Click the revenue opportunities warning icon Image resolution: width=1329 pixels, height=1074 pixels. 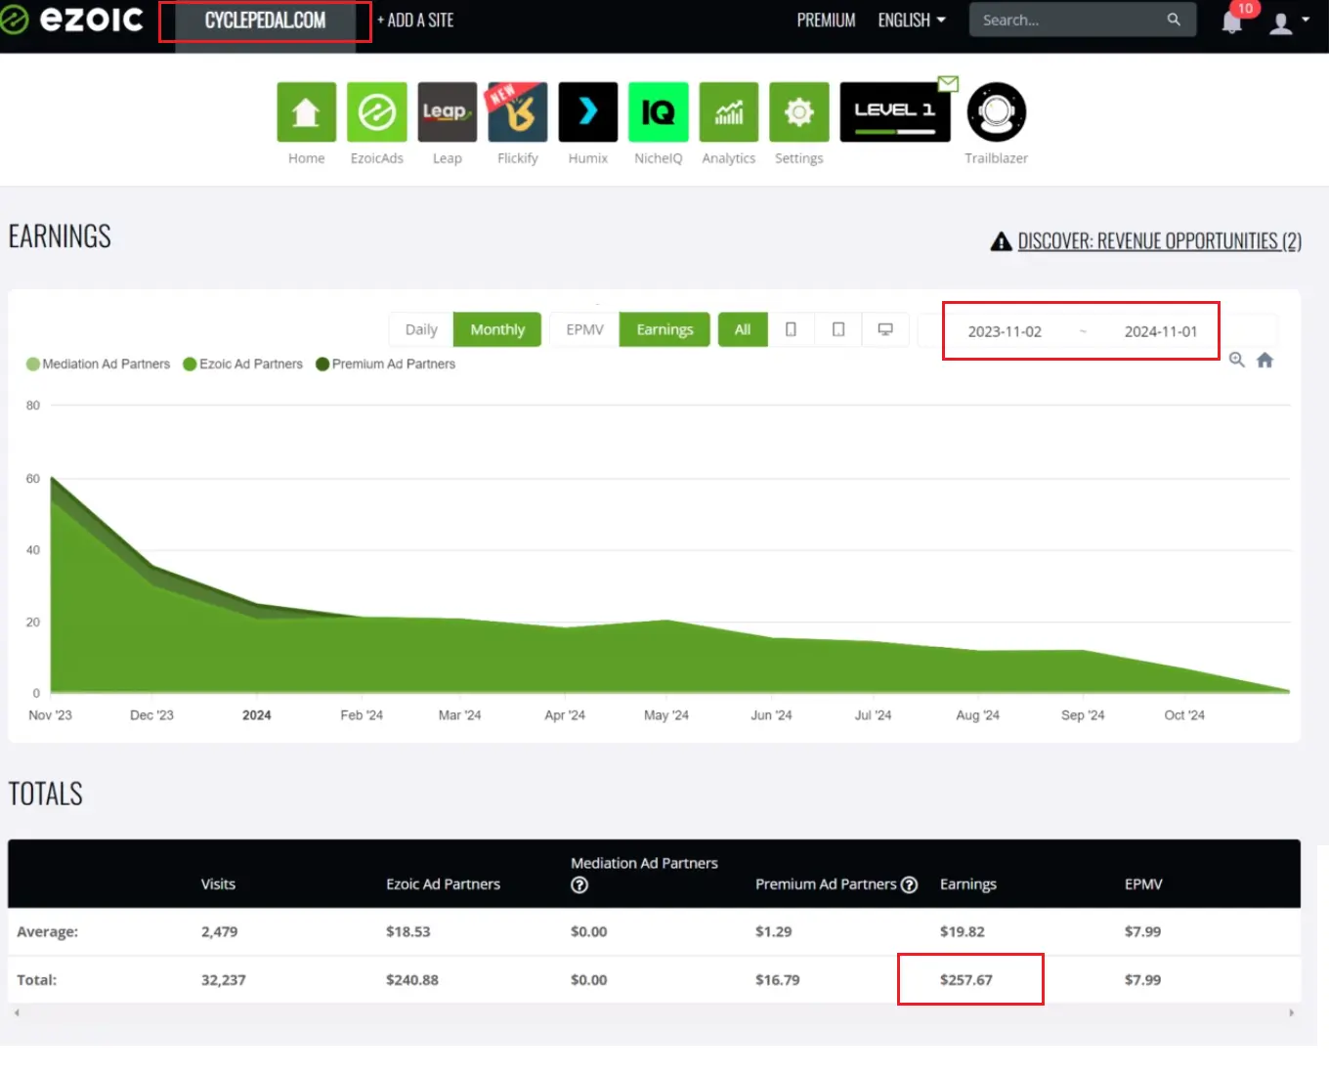[x=1001, y=241]
